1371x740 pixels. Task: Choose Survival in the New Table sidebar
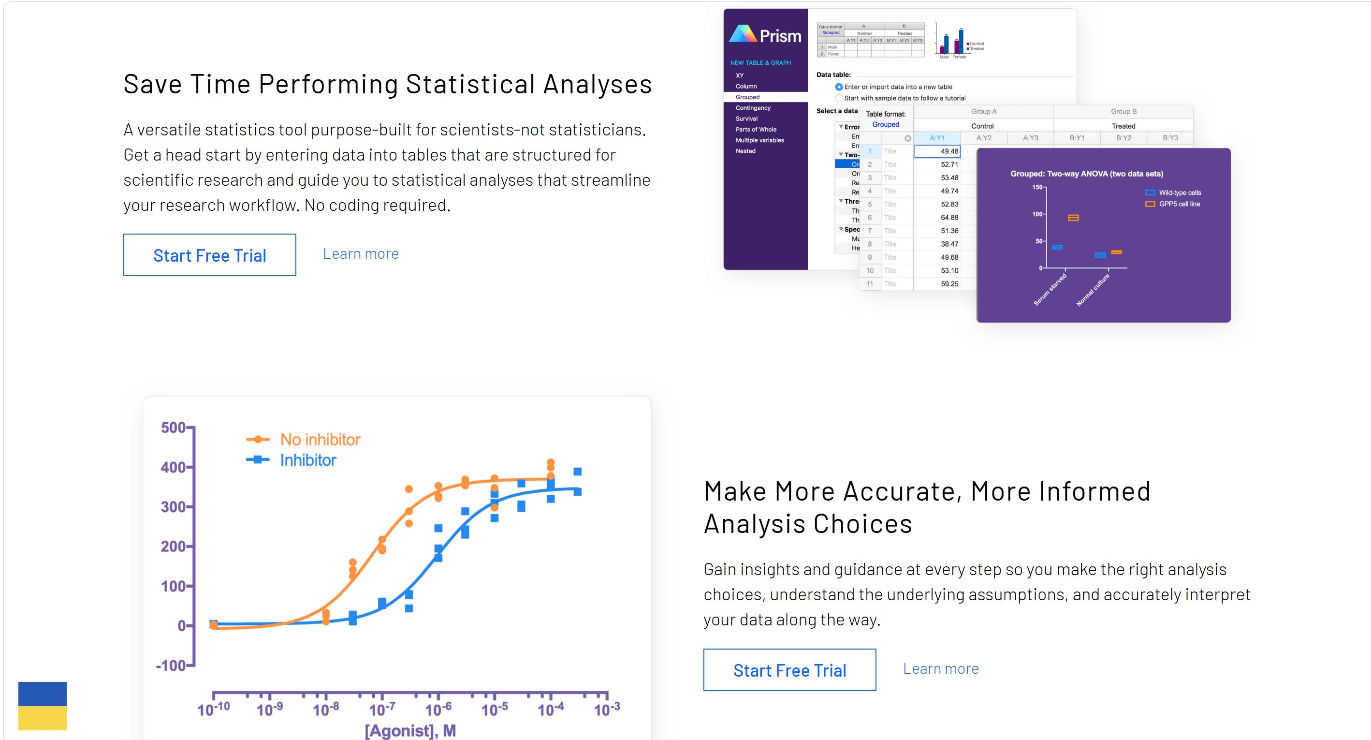tap(746, 118)
